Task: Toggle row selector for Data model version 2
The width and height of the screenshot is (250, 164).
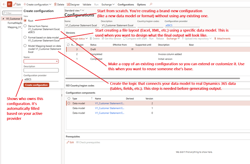Action: [x=69, y=103]
